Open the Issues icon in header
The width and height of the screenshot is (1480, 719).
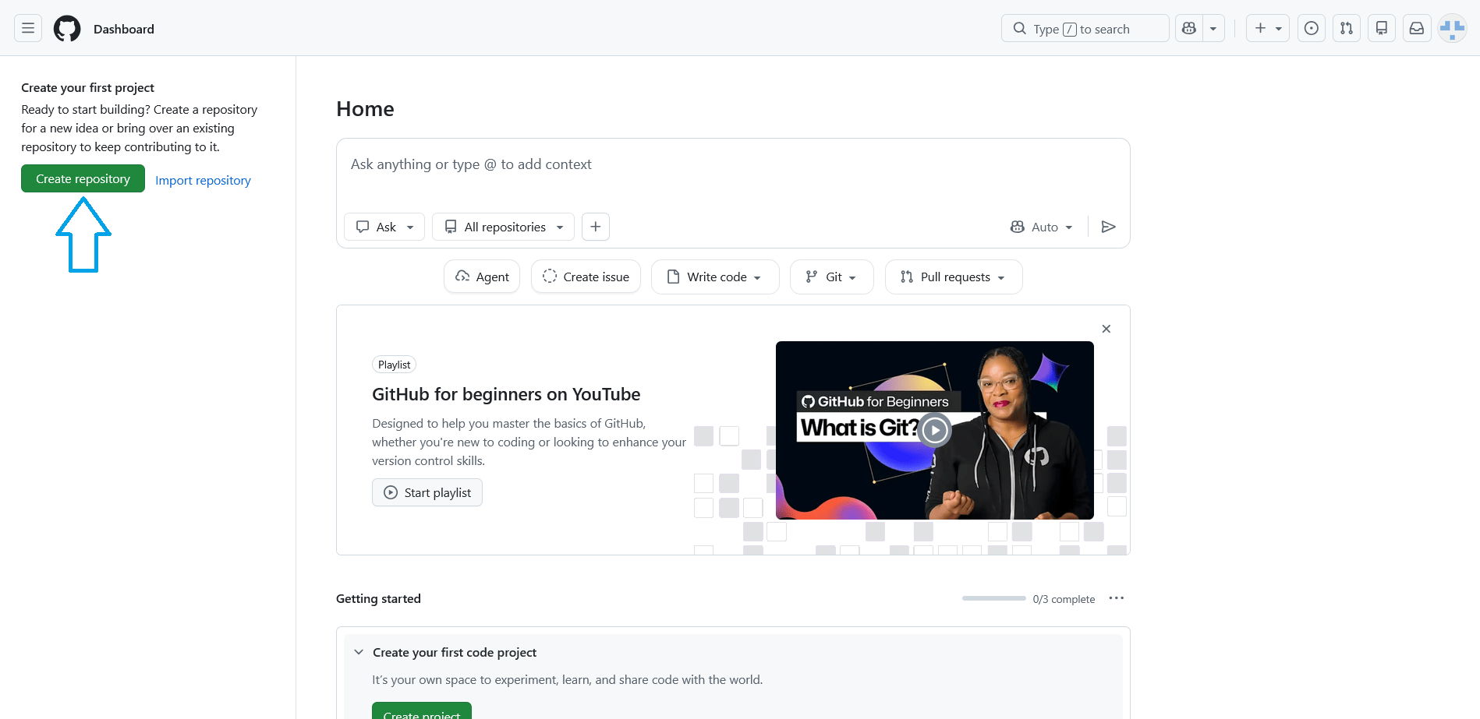(1312, 29)
